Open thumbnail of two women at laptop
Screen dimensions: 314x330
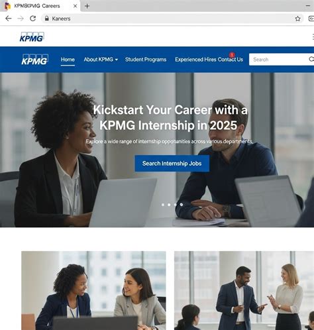point(93,290)
